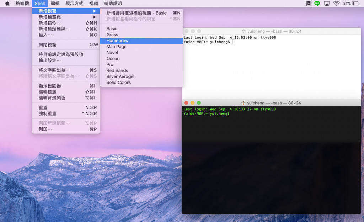
Task: Click the Wi-Fi status icon
Action: [336, 3]
